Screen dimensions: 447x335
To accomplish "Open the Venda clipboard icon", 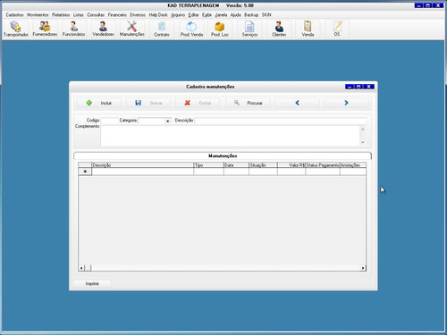I will tap(308, 29).
